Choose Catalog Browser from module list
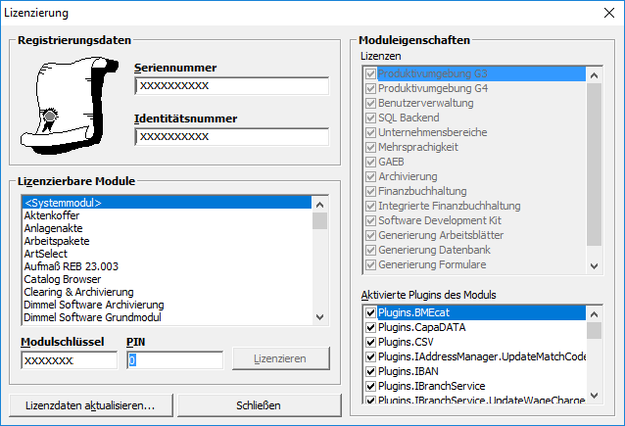625x426 pixels. pos(65,279)
